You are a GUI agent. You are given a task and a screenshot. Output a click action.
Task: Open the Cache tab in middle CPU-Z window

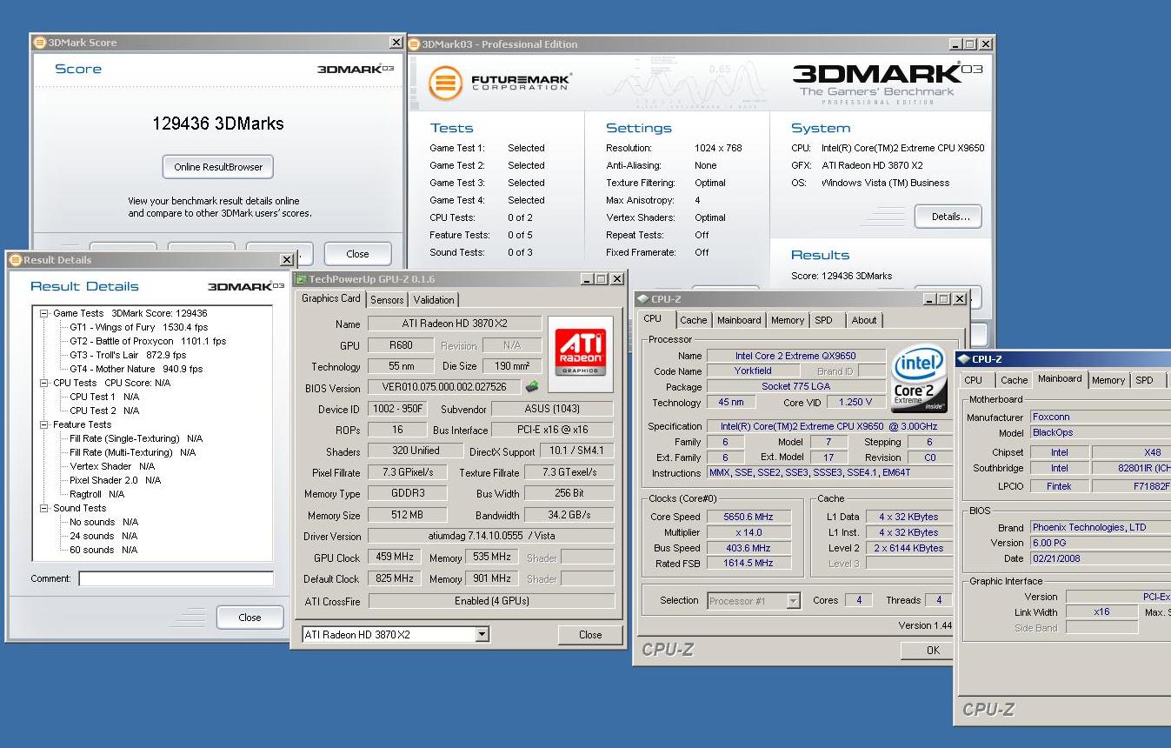694,320
